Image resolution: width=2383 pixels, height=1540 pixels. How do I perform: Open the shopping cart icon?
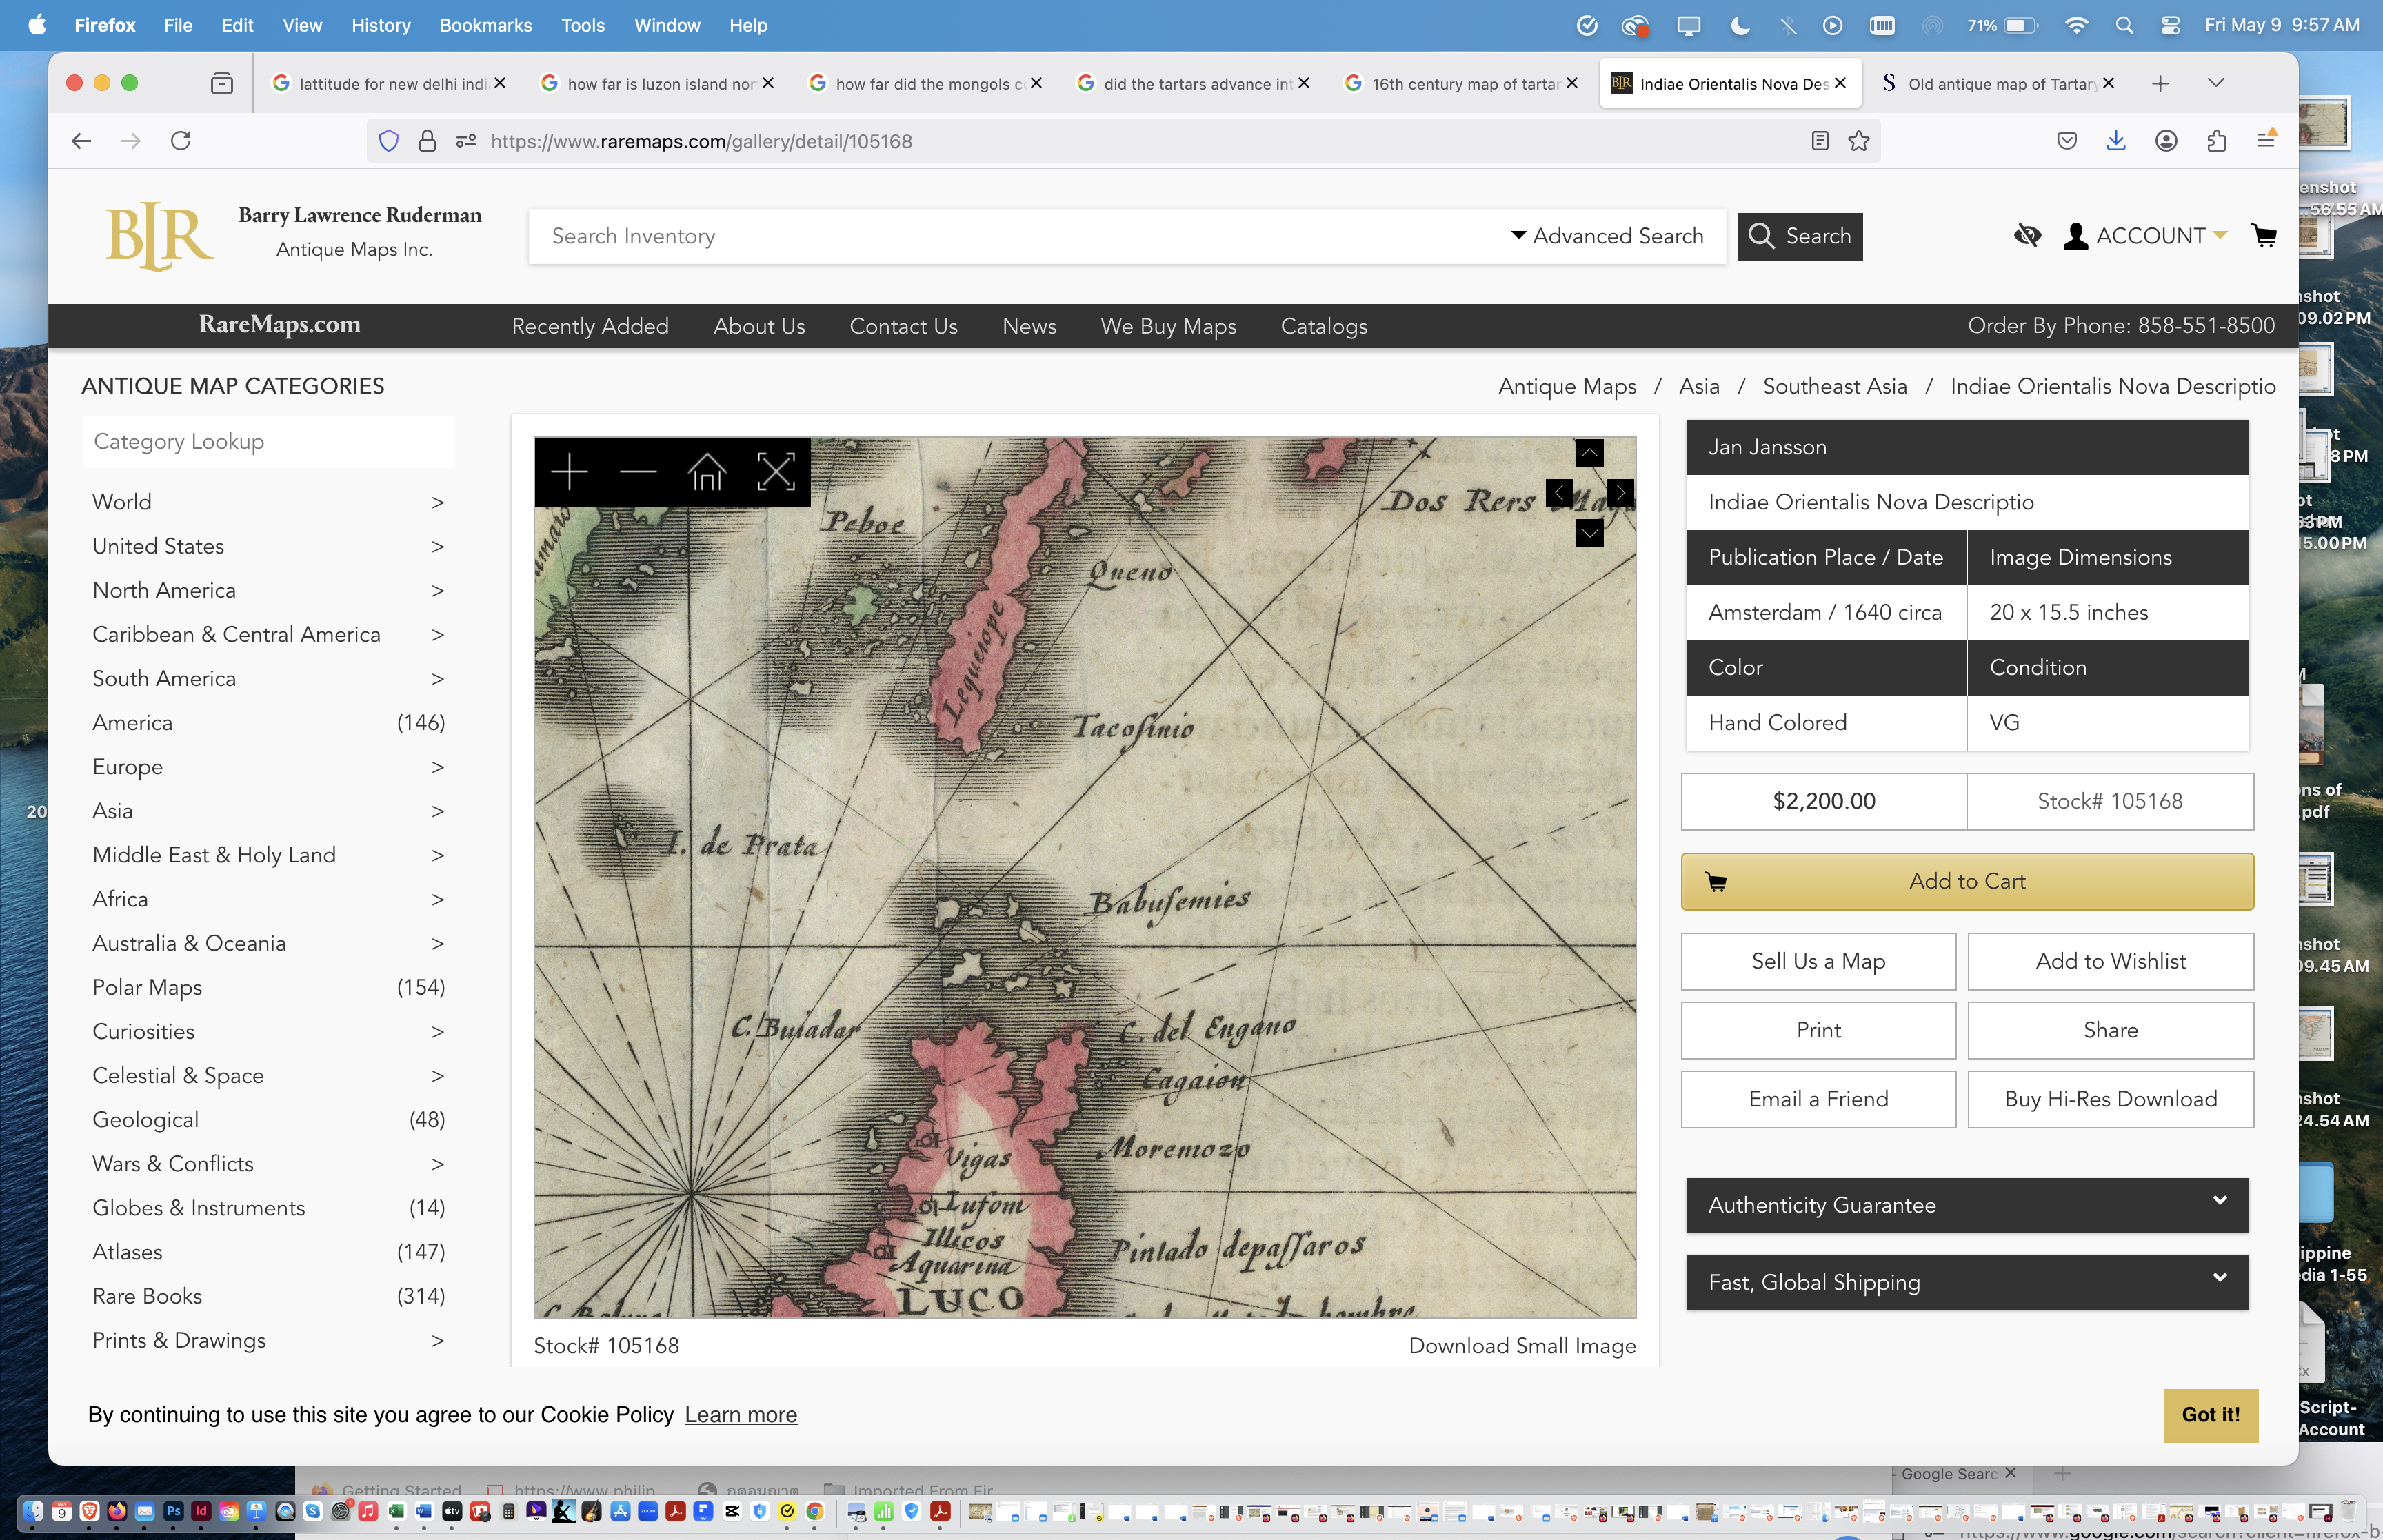[x=2264, y=236]
